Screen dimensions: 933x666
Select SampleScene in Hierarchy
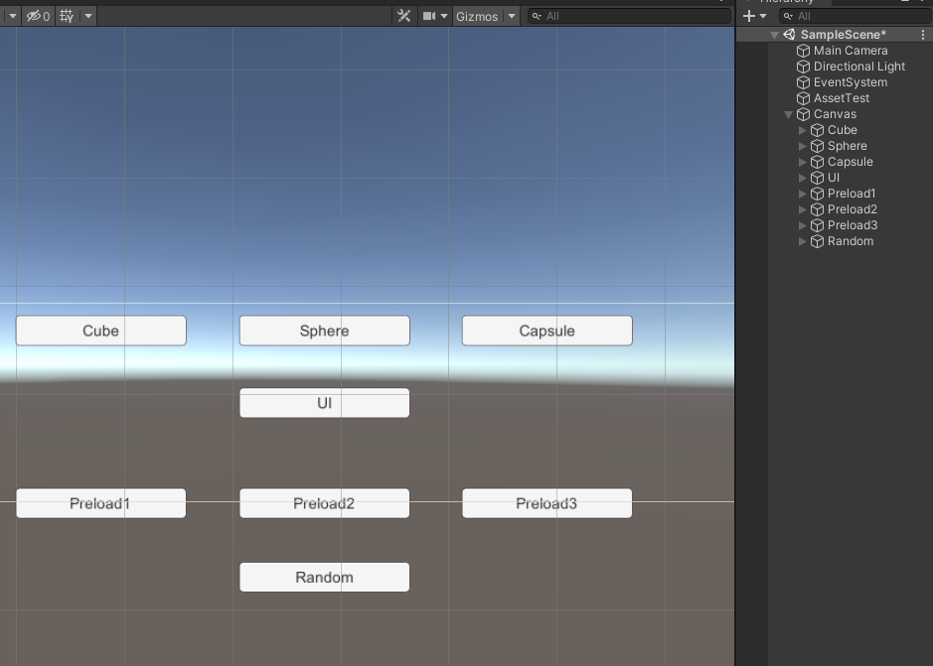point(844,35)
